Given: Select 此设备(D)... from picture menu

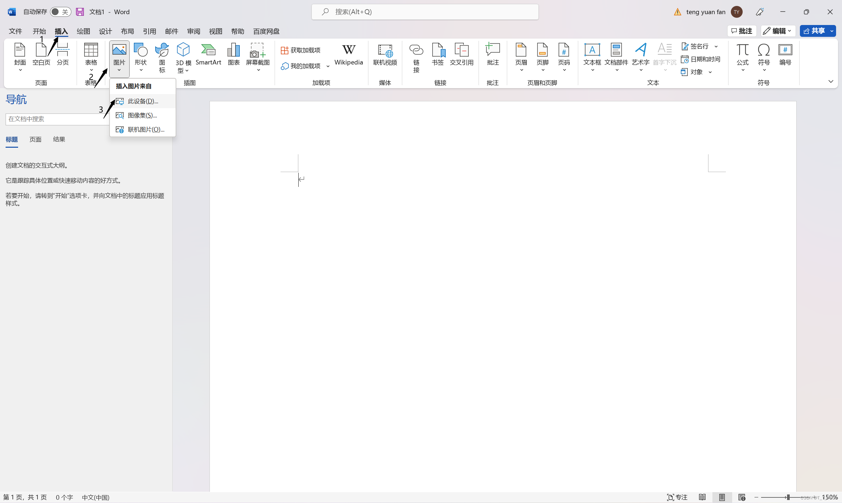Looking at the screenshot, I should click(143, 101).
